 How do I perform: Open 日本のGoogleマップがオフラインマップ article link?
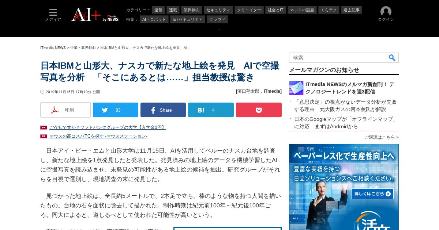[346, 123]
